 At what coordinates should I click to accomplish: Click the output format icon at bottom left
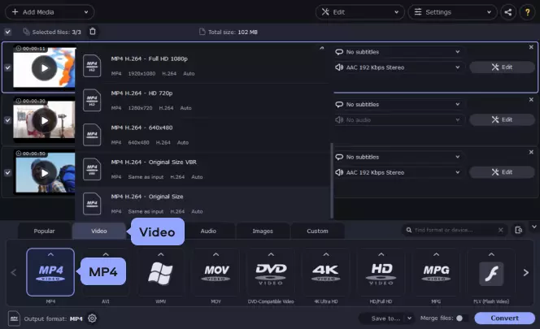[14, 318]
